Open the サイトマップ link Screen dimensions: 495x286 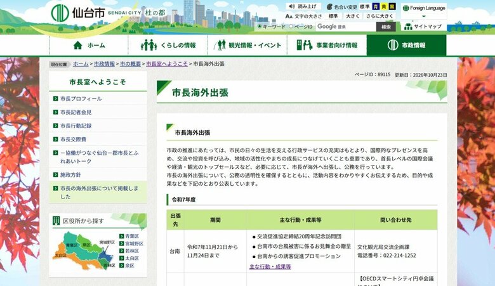click(424, 27)
